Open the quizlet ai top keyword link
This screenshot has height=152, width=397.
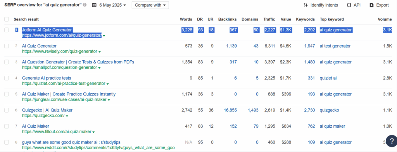point(328,78)
